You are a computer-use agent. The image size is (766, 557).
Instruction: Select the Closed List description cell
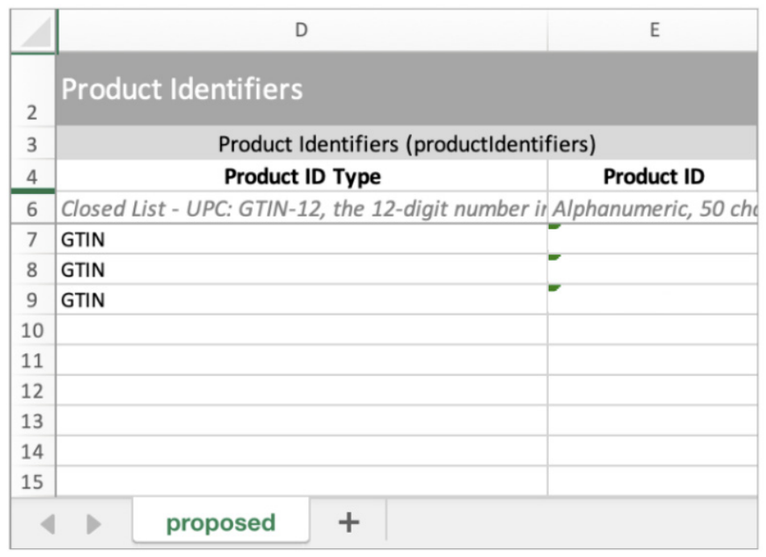pyautogui.click(x=302, y=208)
